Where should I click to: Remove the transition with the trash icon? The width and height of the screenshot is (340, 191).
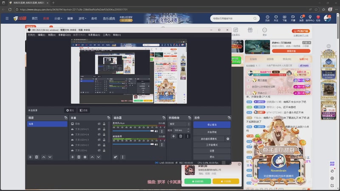click(181, 136)
